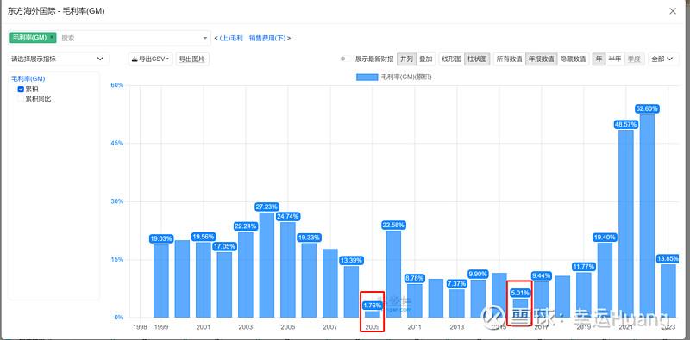Click the 19.56% data label
690x340 pixels.
pos(204,237)
